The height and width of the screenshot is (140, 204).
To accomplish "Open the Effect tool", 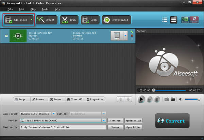I will pyautogui.click(x=47, y=20).
